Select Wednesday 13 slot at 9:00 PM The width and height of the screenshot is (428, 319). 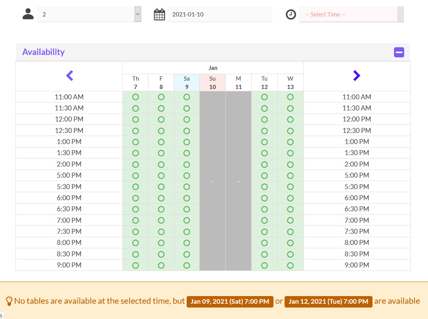click(290, 265)
